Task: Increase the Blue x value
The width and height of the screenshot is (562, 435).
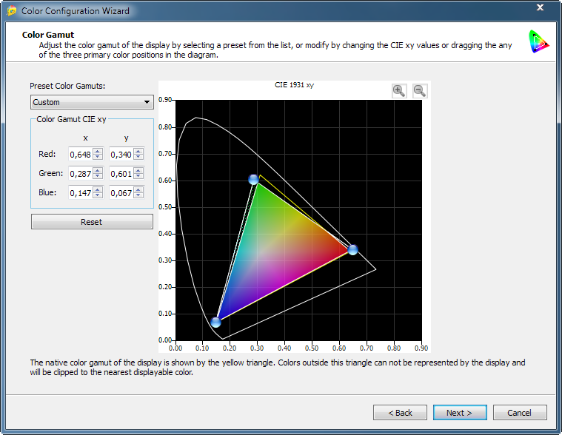Action: click(98, 190)
